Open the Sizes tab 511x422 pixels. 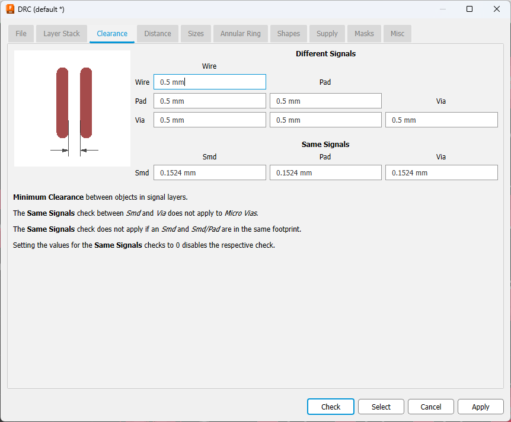pyautogui.click(x=196, y=34)
